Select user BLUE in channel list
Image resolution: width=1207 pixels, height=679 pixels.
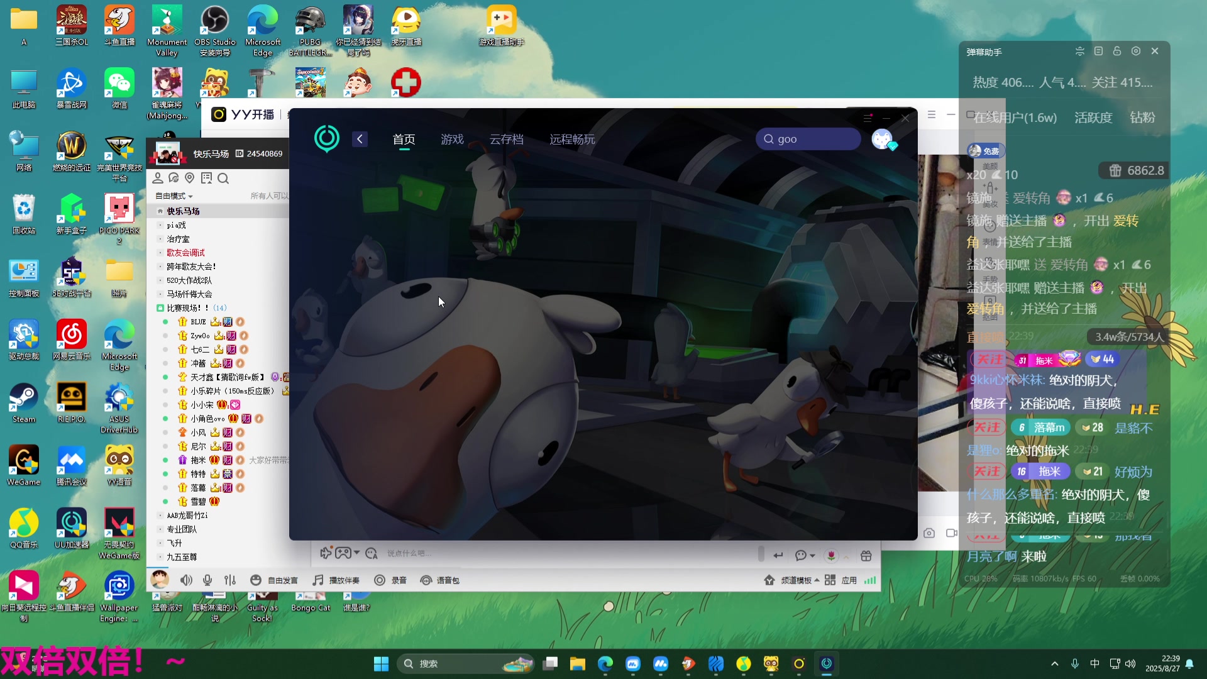coord(198,322)
